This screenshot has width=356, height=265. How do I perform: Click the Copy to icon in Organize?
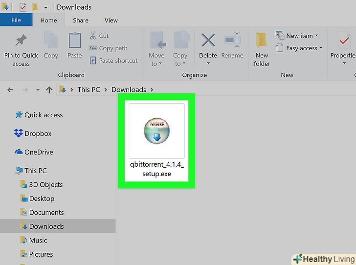(181, 40)
